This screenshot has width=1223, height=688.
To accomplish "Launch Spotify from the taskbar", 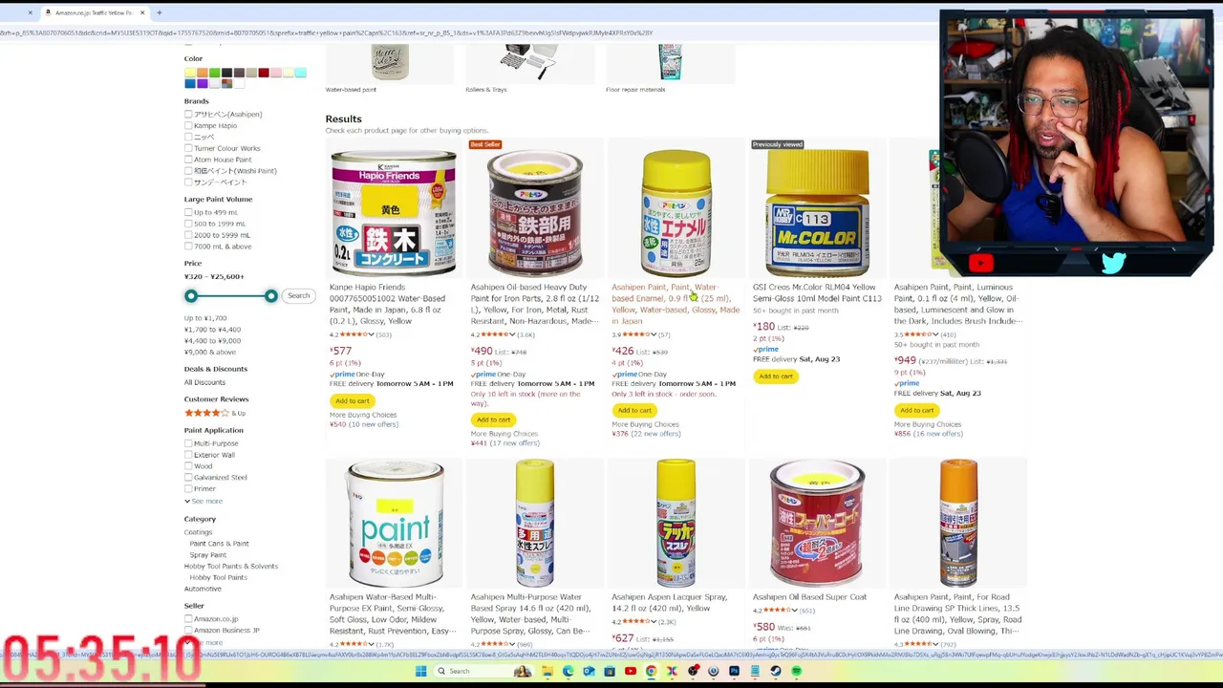I will click(796, 671).
